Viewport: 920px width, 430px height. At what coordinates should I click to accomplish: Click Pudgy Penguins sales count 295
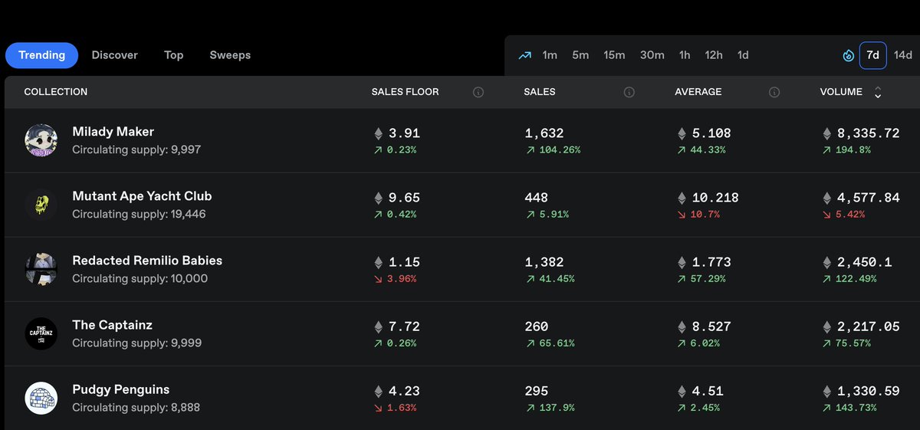[537, 391]
